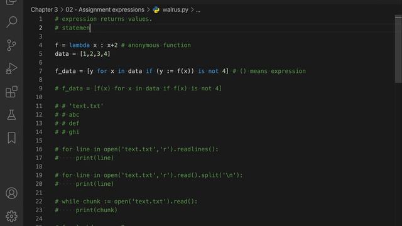Click '# anonymous function' comment

coord(156,45)
